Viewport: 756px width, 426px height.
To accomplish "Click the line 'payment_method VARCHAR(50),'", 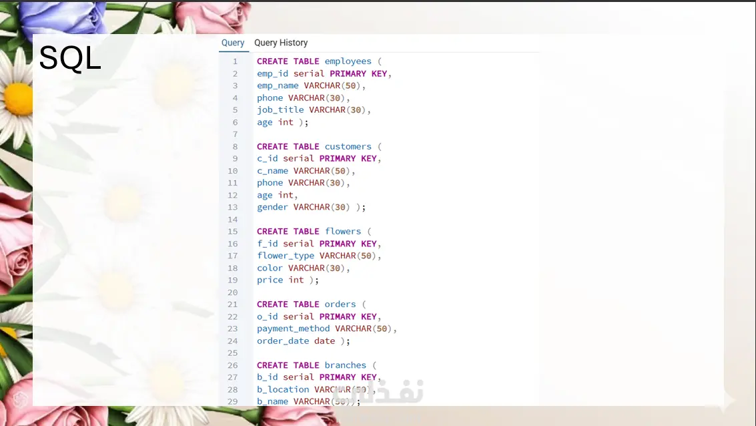I will click(326, 329).
